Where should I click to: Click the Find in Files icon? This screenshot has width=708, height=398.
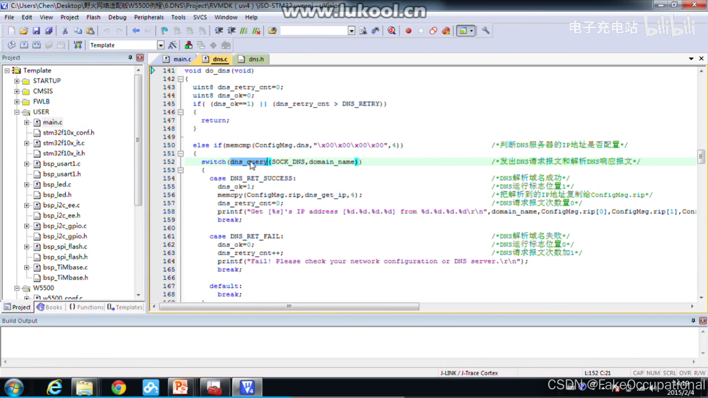pos(273,31)
